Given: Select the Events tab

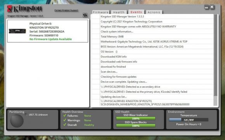Looking at the screenshot, I should [x=136, y=12].
